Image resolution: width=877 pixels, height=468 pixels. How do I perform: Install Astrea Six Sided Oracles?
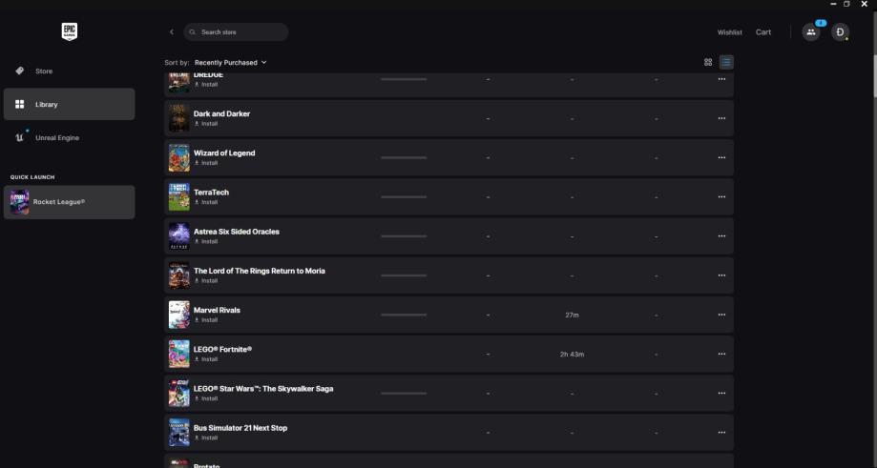[207, 242]
